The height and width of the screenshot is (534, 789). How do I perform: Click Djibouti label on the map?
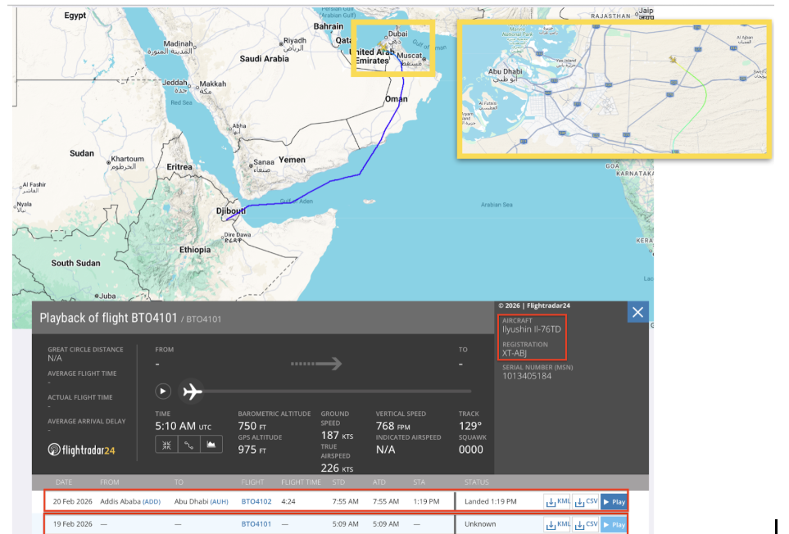(x=231, y=210)
